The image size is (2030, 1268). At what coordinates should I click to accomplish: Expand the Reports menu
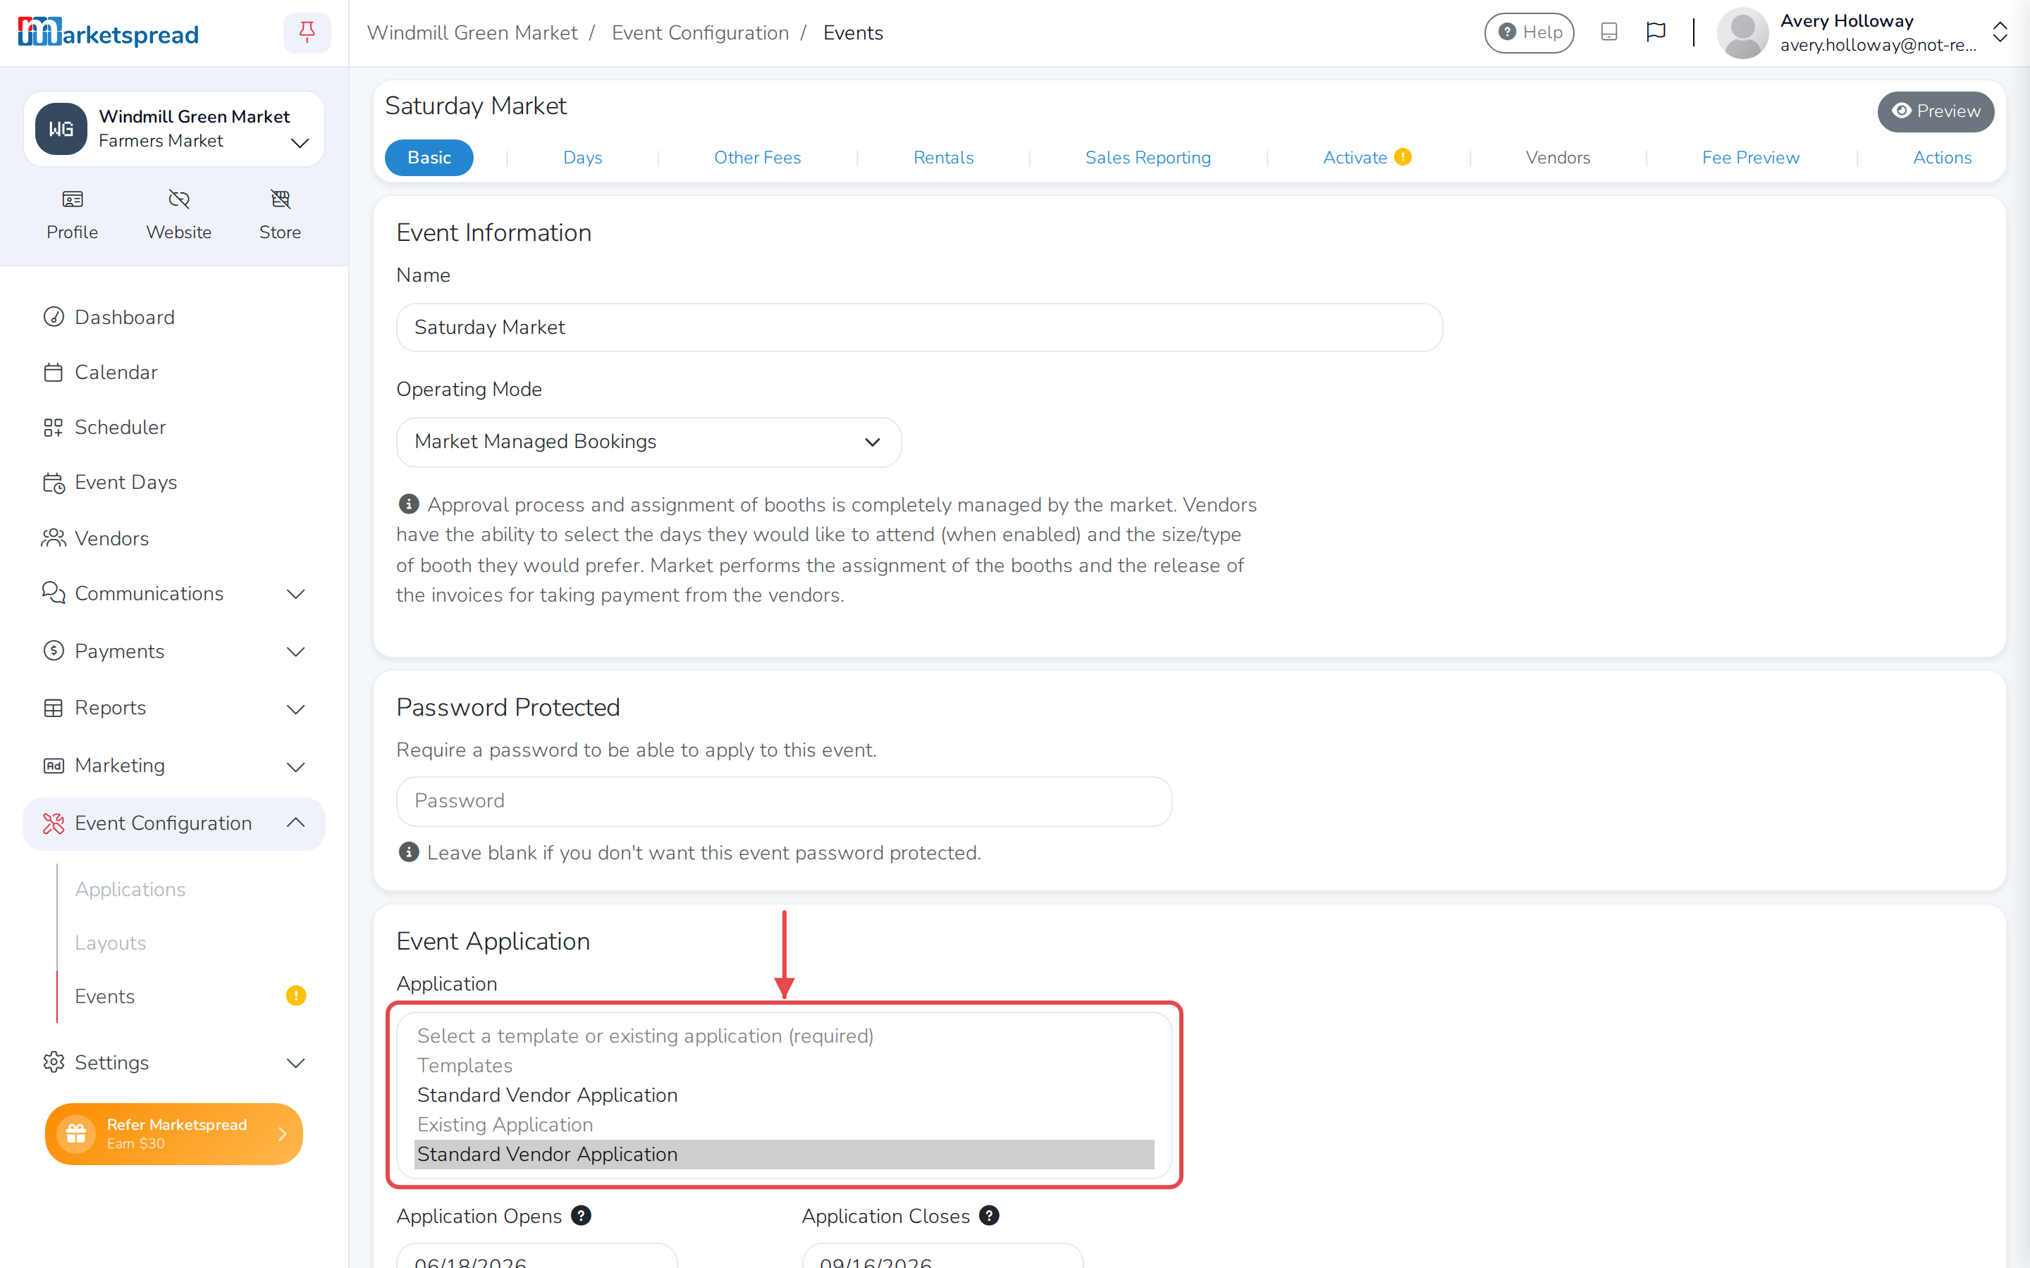point(173,709)
